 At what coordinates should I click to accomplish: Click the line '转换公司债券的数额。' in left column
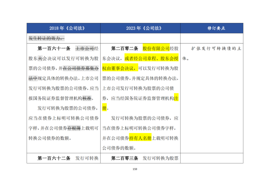(50, 138)
